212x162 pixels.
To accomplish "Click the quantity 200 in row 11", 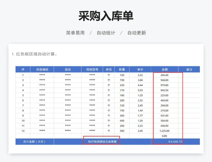I will coord(122,126).
